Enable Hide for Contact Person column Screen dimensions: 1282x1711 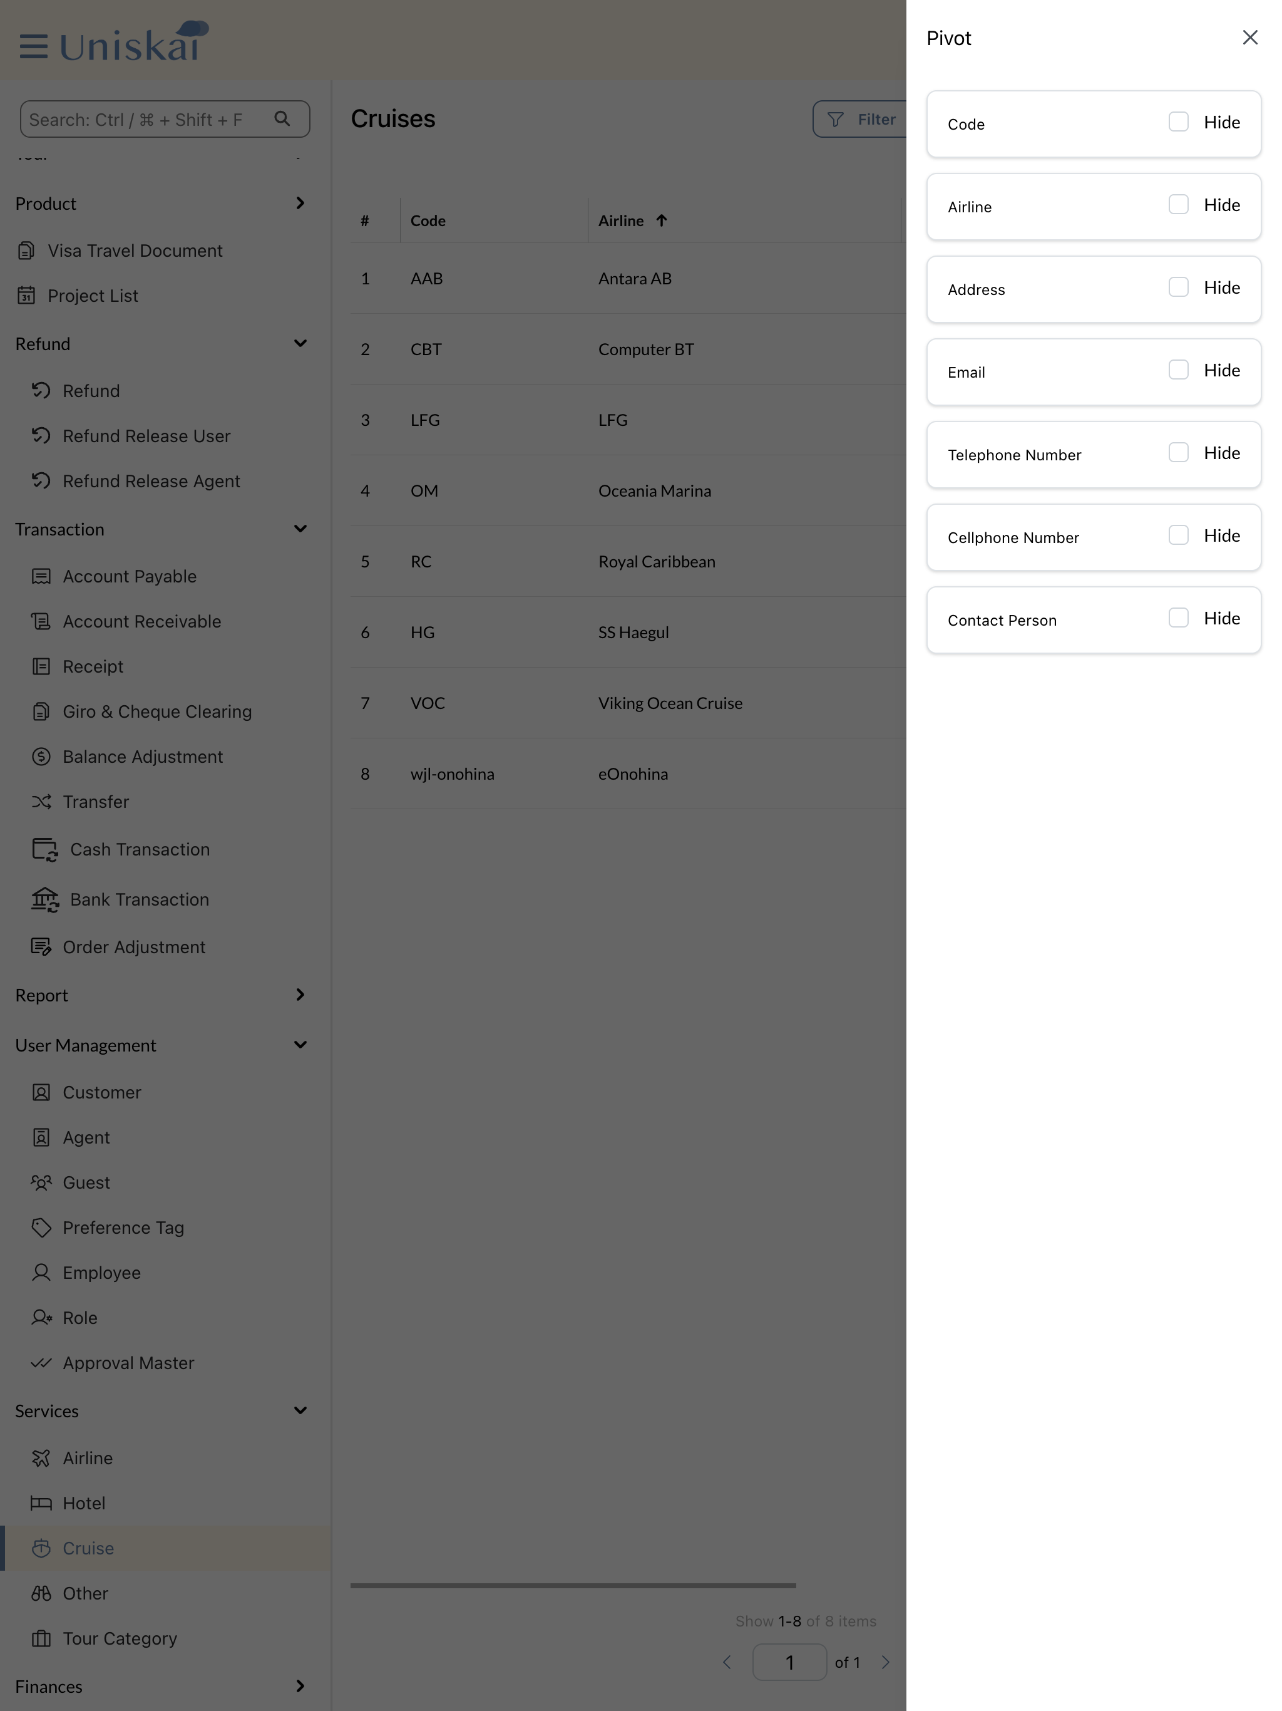pos(1177,618)
